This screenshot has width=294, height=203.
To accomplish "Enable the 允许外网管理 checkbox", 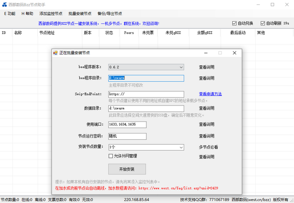I will coord(111,156).
